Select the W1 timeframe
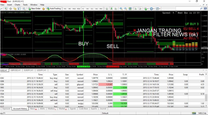The height and width of the screenshot is (115, 208). [97, 9]
